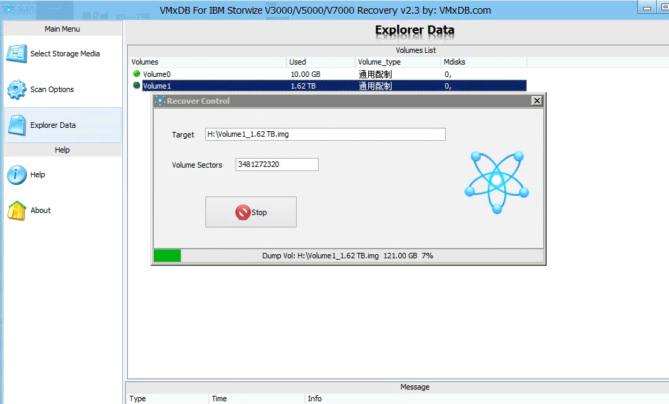
Task: Click the Help section header in sidebar
Action: click(63, 150)
